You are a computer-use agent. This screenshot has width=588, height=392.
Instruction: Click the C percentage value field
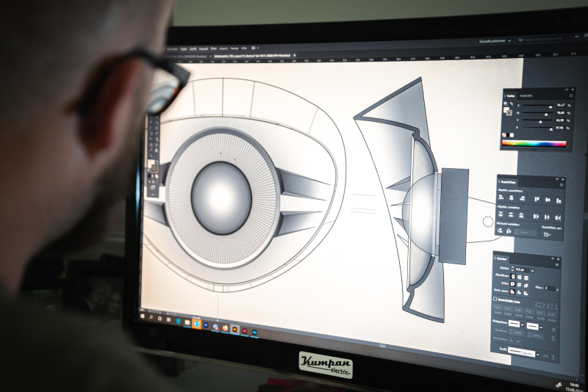561,105
